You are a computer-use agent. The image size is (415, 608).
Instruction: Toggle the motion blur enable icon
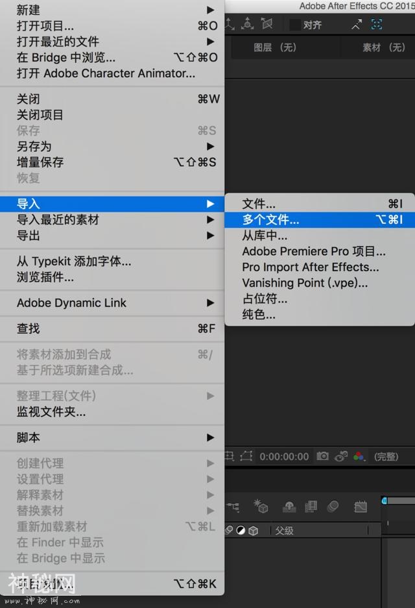coord(333,506)
